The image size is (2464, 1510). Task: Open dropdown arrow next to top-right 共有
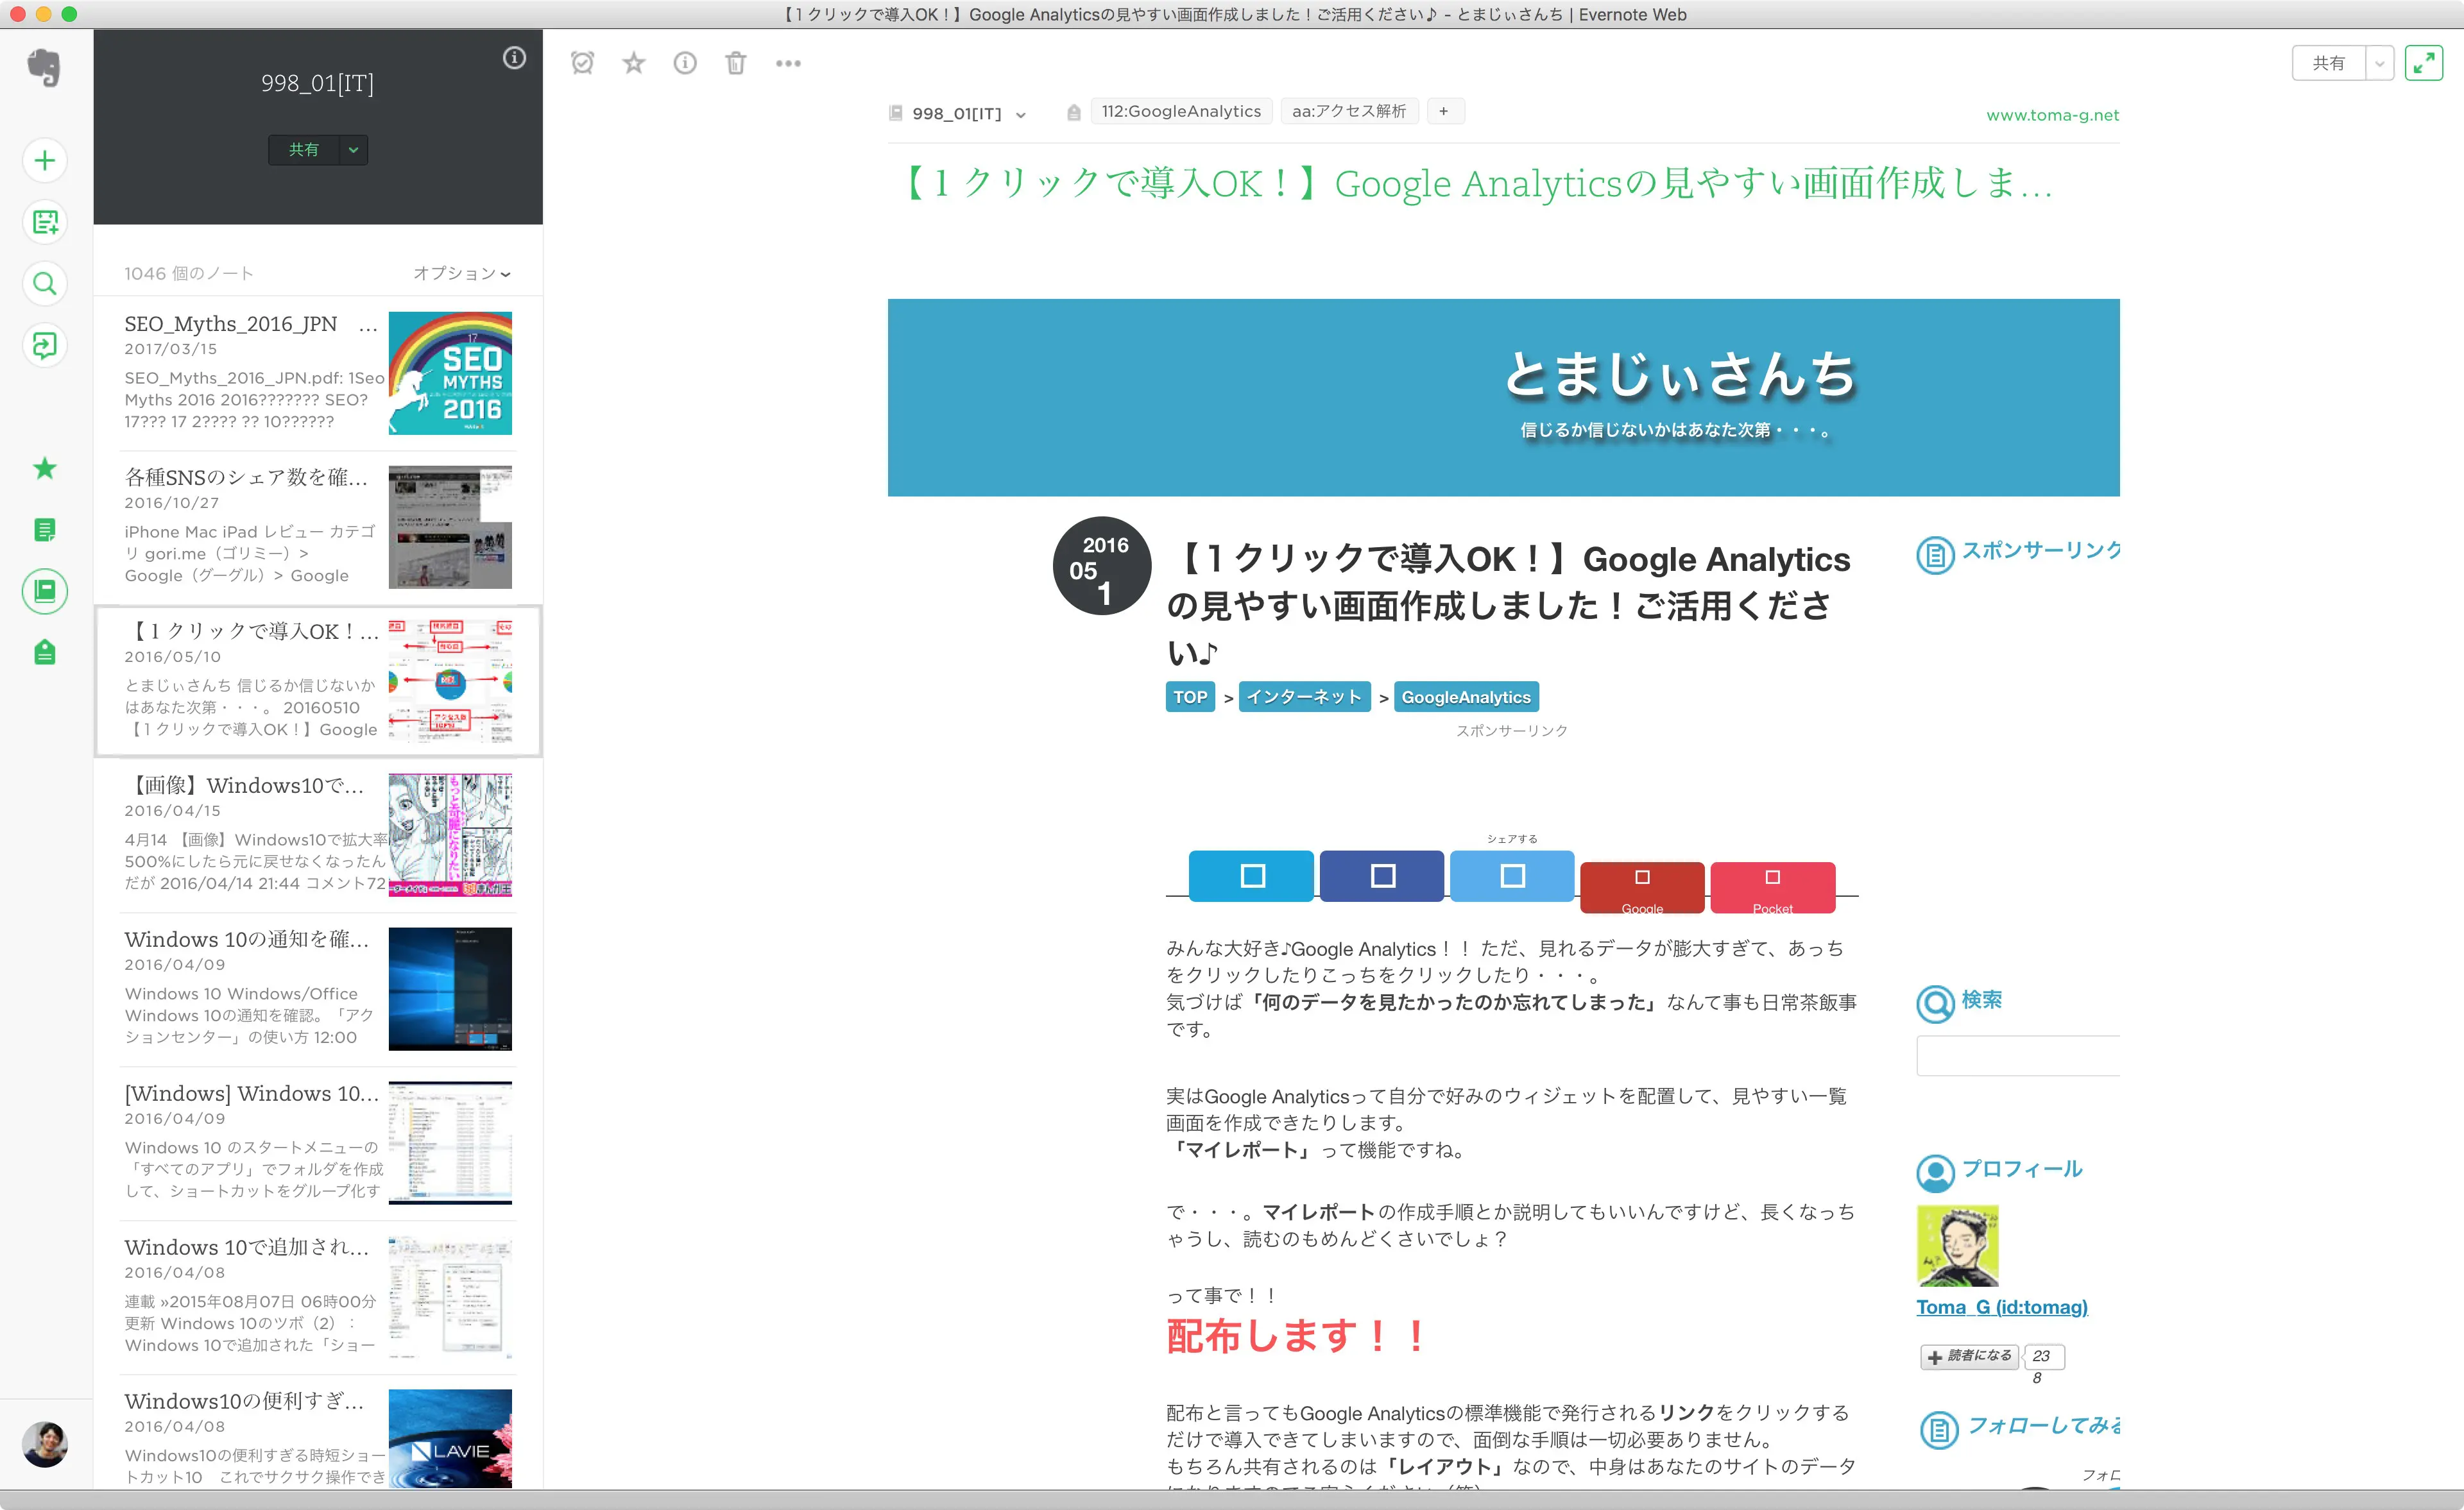(2380, 63)
